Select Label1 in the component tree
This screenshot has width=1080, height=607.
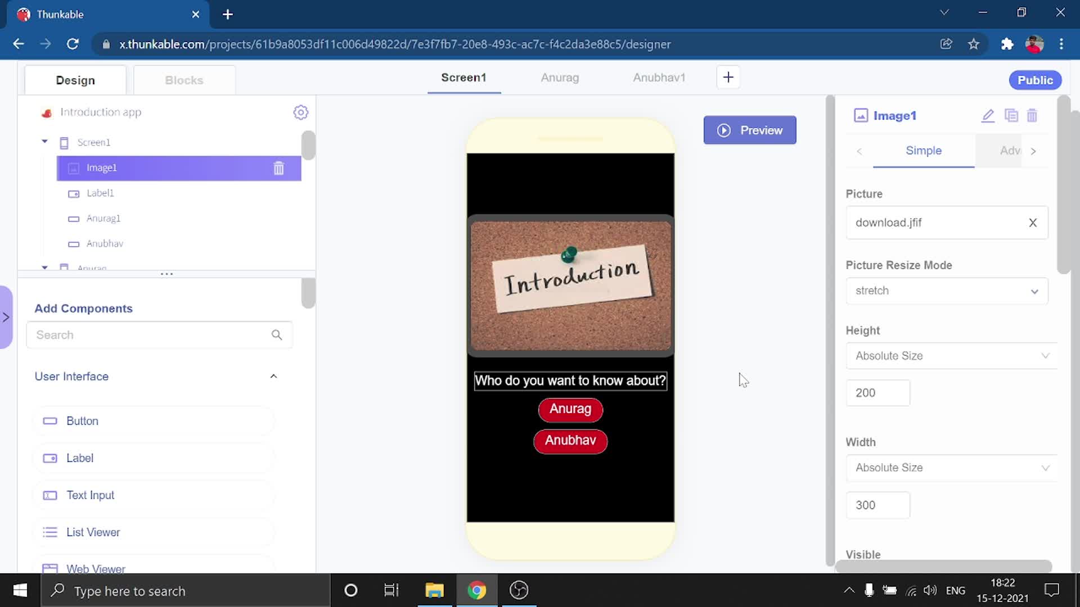pyautogui.click(x=100, y=193)
